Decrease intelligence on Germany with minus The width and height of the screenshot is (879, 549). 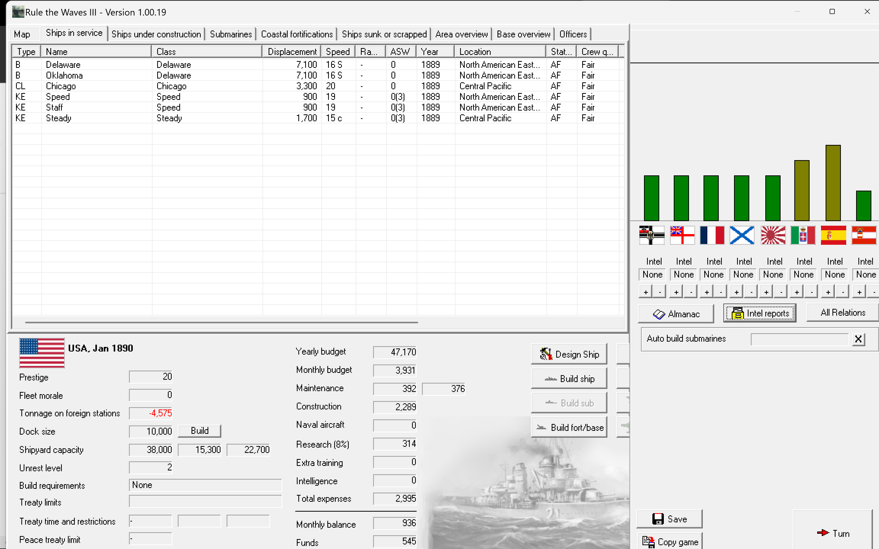coord(660,292)
